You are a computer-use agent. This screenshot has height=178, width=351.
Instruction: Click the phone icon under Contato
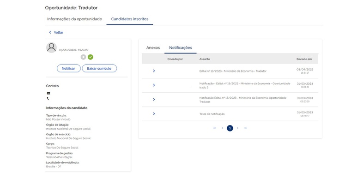point(48,99)
